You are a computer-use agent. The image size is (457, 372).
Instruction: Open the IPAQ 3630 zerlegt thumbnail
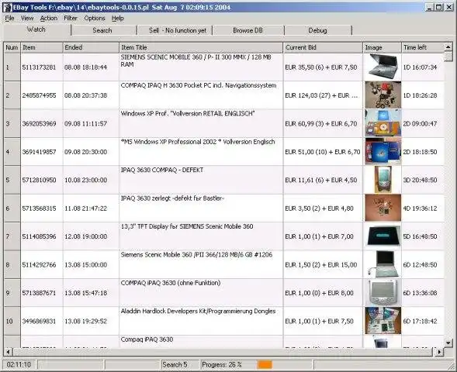pyautogui.click(x=383, y=208)
